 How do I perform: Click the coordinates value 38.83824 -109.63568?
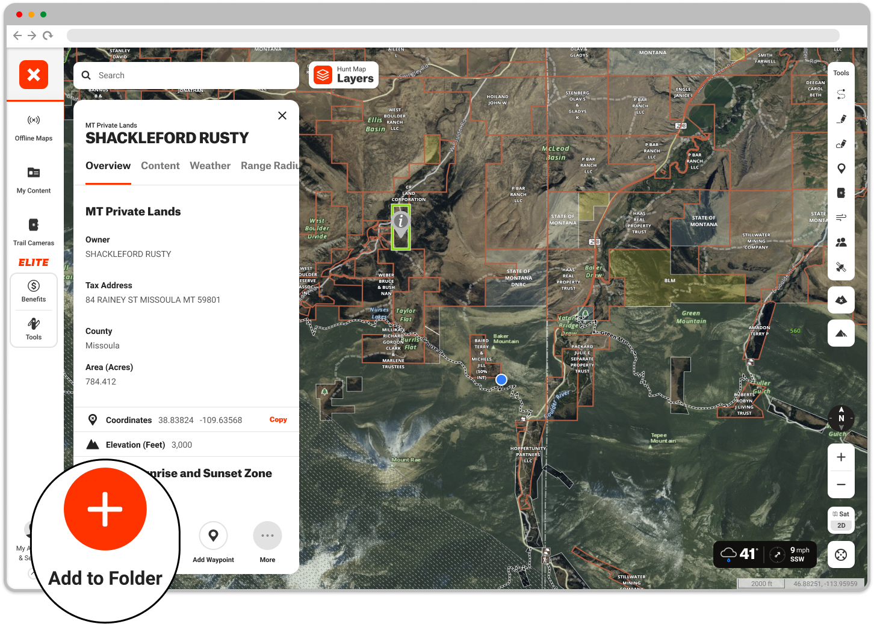tap(200, 420)
